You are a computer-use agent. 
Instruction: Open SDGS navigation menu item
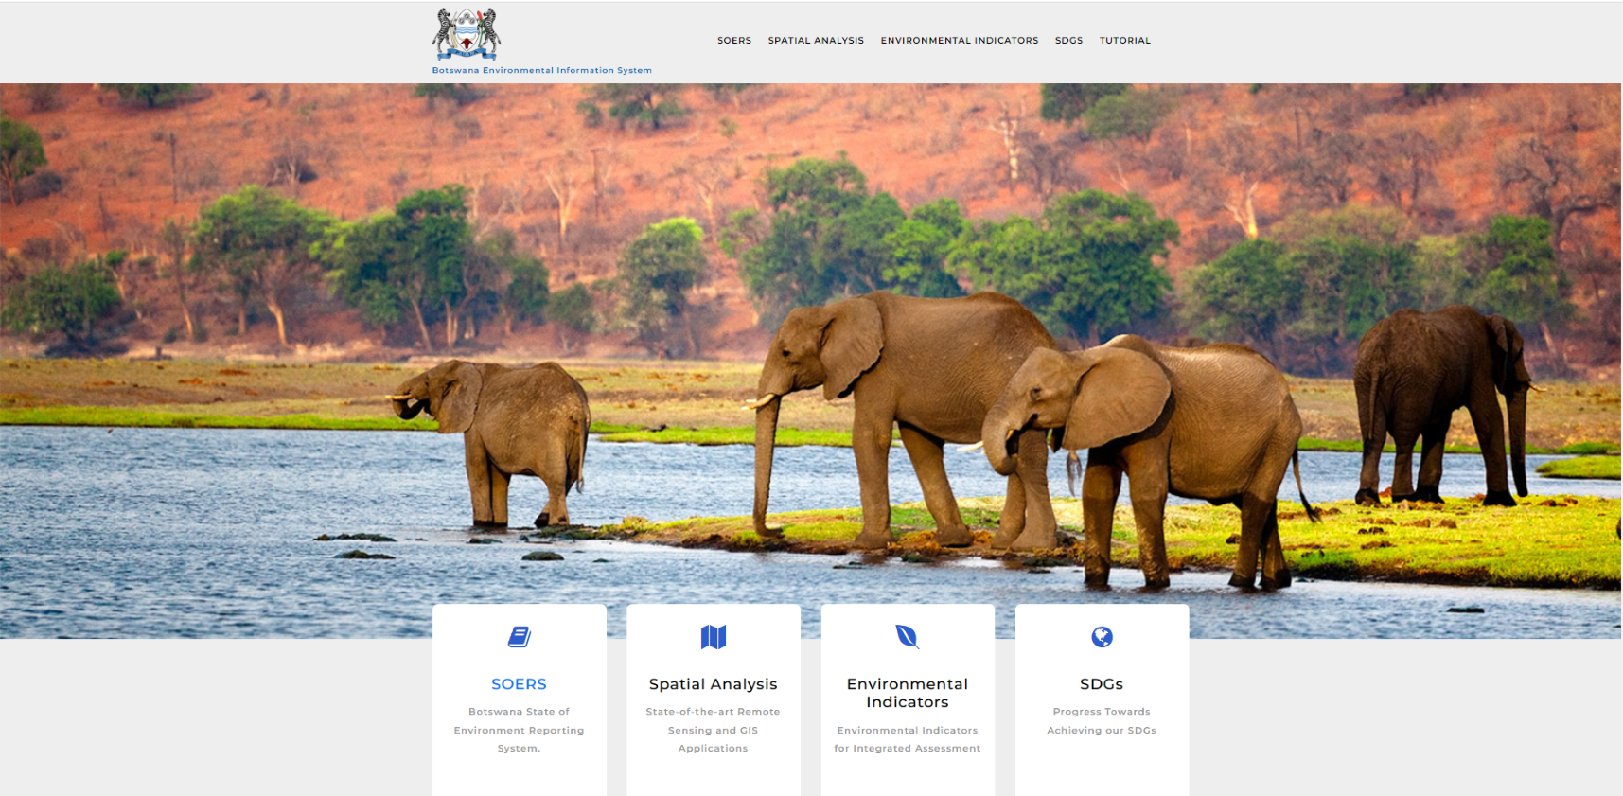coord(1068,41)
